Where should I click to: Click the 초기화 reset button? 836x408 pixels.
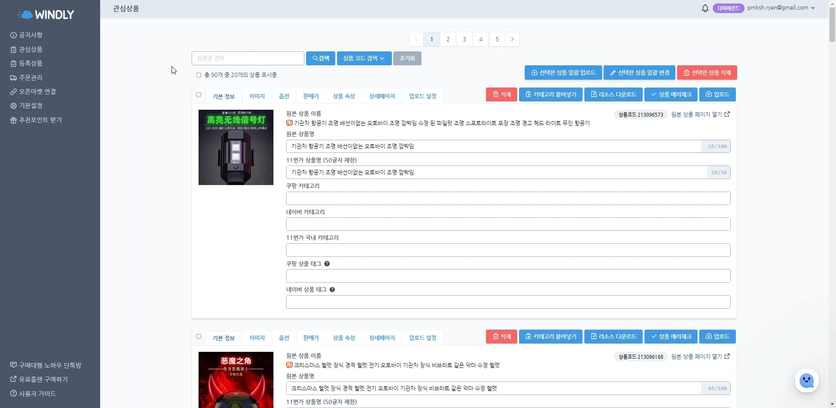[407, 58]
